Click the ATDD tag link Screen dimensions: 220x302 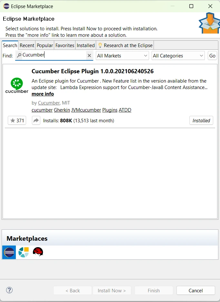pos(125,110)
